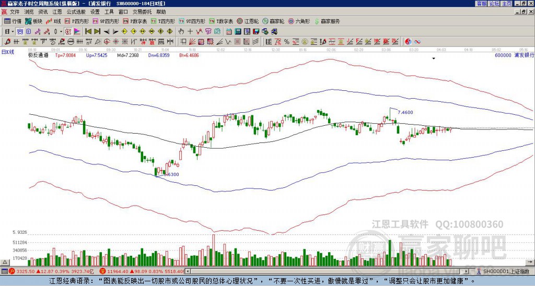Click the 论坛 forum button
This screenshot has height=286, width=535.
point(494,4)
